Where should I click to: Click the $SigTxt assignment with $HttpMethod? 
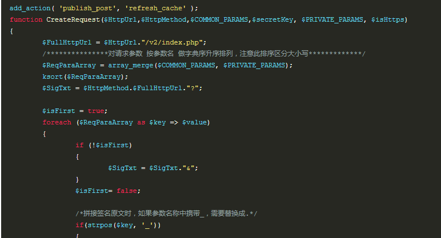pyautogui.click(x=122, y=88)
